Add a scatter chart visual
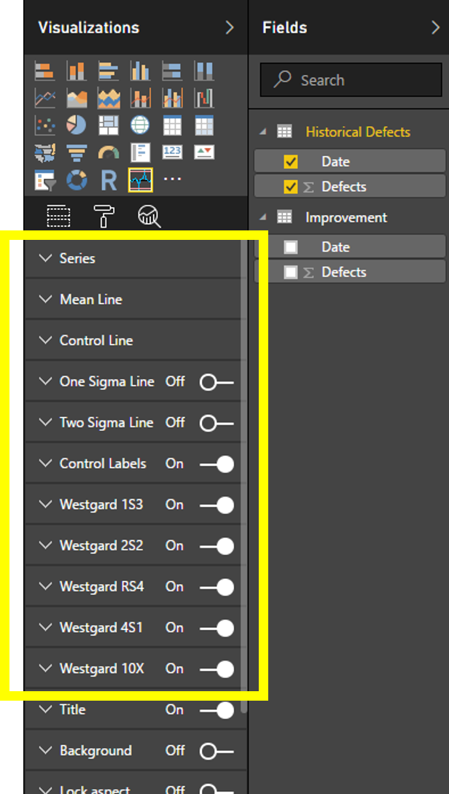 click(x=44, y=125)
